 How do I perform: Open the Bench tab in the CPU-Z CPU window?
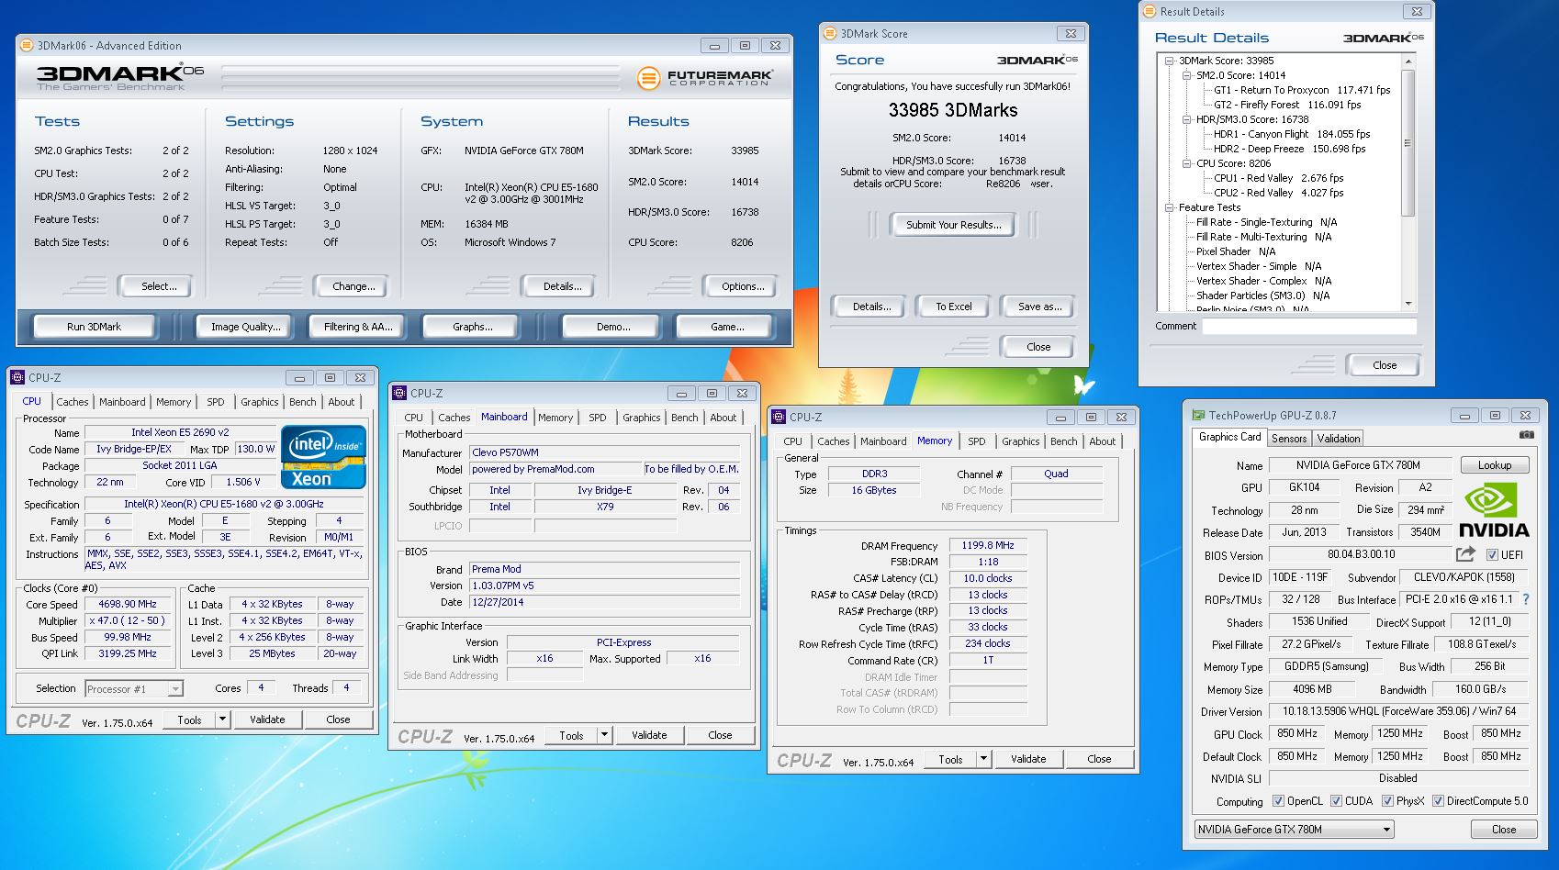[x=302, y=402]
